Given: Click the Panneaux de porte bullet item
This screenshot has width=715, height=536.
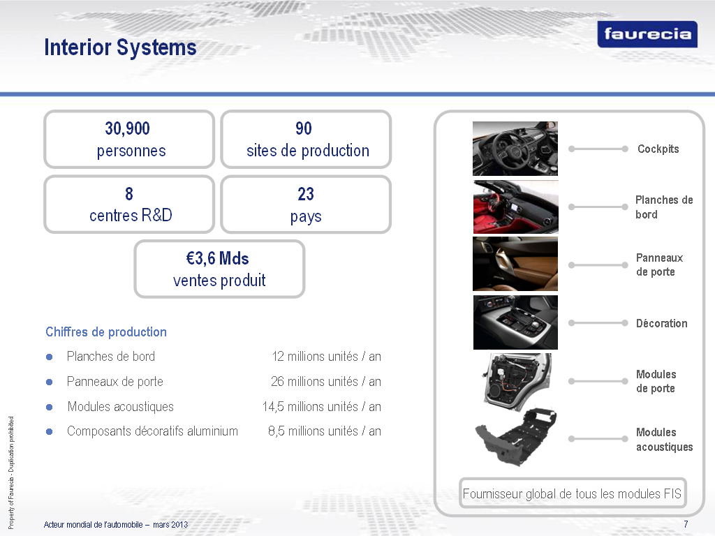Looking at the screenshot, I should point(115,382).
